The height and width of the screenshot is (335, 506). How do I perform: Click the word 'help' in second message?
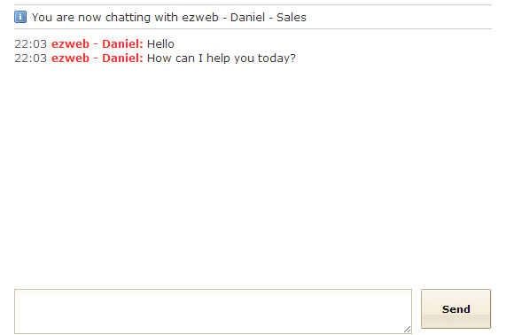click(218, 58)
